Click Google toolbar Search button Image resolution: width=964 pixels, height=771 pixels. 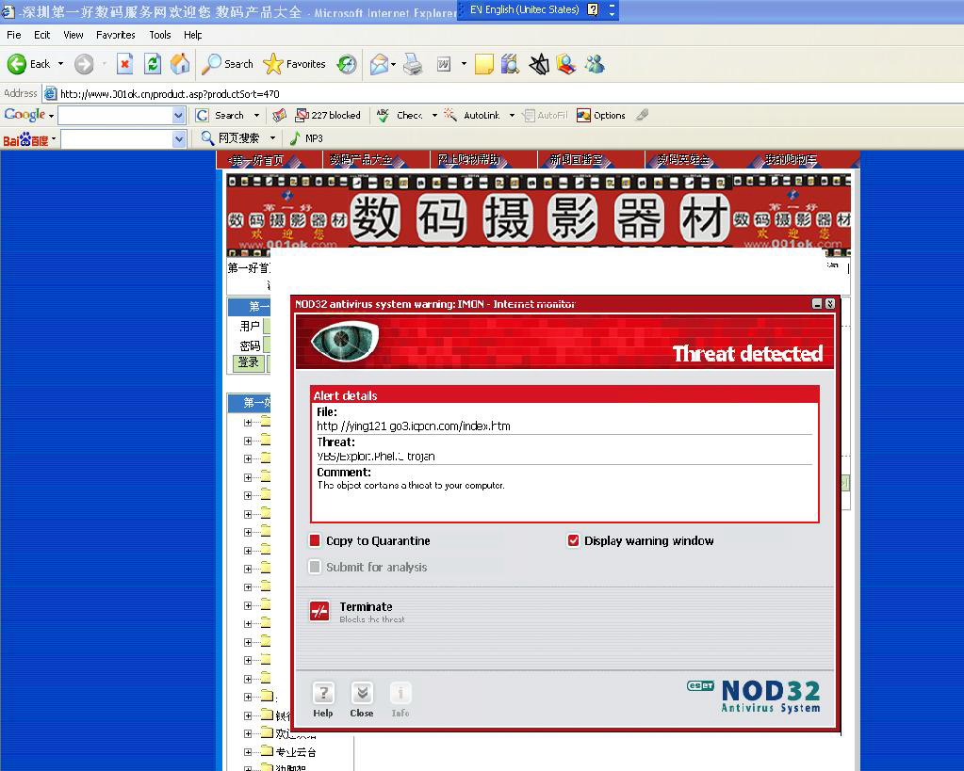tap(221, 115)
